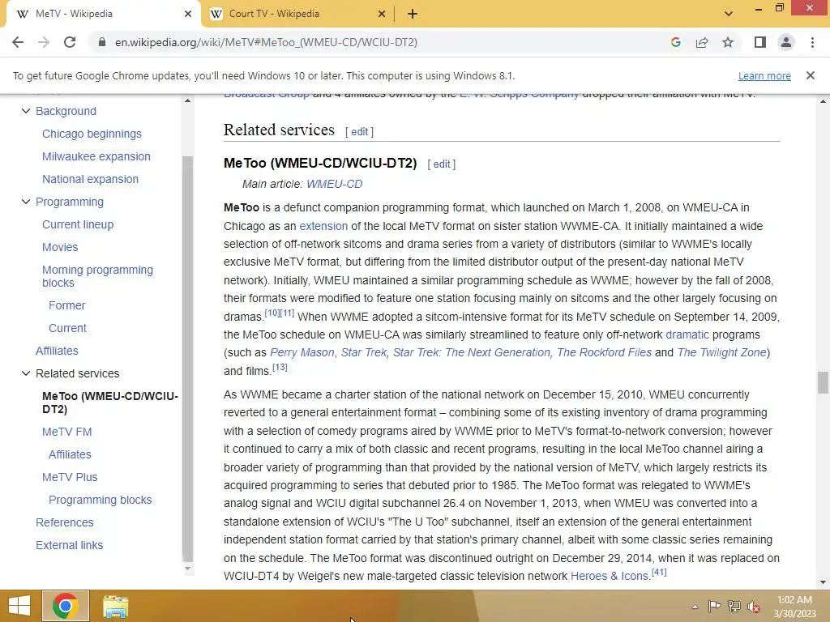Image resolution: width=830 pixels, height=622 pixels.
Task: Click the browser forward arrow
Action: (44, 42)
